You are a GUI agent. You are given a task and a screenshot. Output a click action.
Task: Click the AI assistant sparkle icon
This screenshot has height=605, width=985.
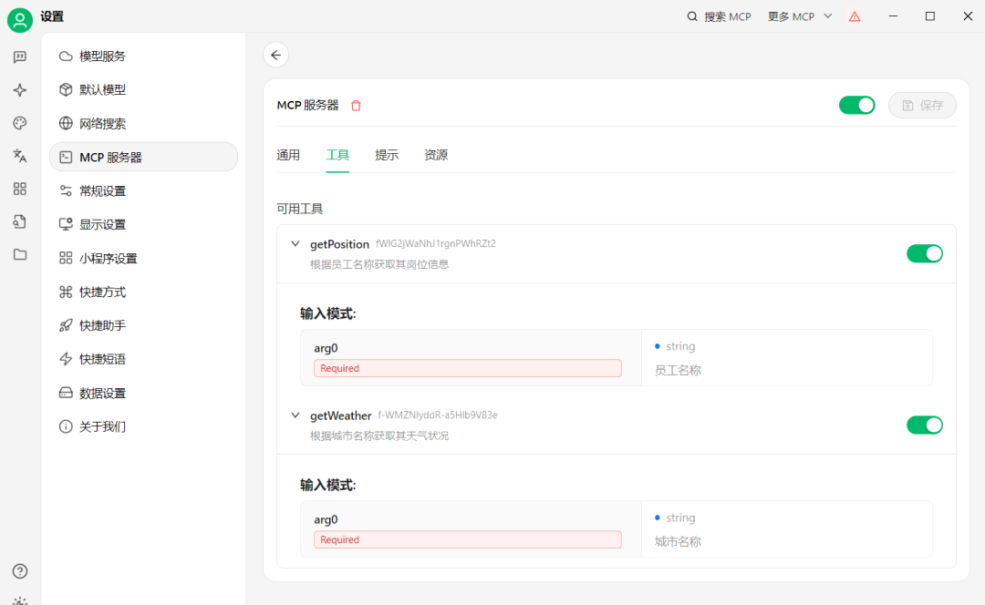click(x=19, y=89)
